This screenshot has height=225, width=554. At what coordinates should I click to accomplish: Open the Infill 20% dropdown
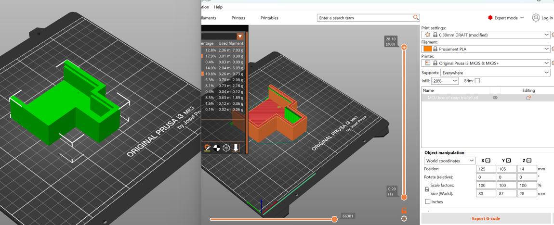pos(445,81)
